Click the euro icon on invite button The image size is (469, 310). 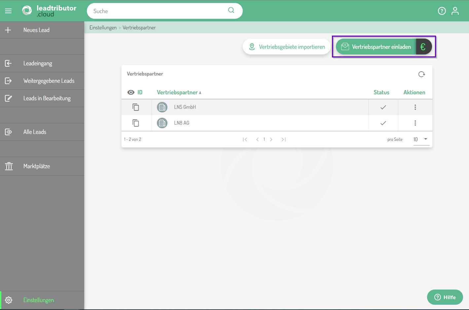pyautogui.click(x=423, y=47)
